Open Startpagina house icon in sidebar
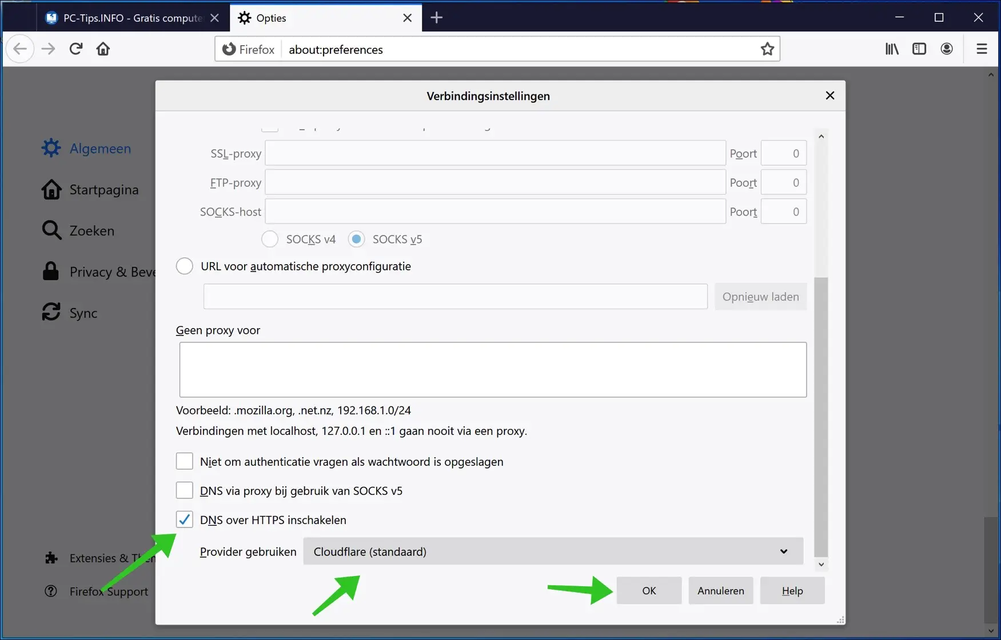The image size is (1001, 640). click(x=51, y=189)
